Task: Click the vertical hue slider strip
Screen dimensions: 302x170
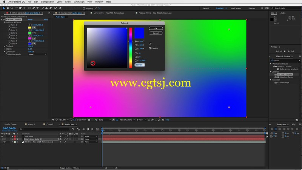Action: coord(131,48)
